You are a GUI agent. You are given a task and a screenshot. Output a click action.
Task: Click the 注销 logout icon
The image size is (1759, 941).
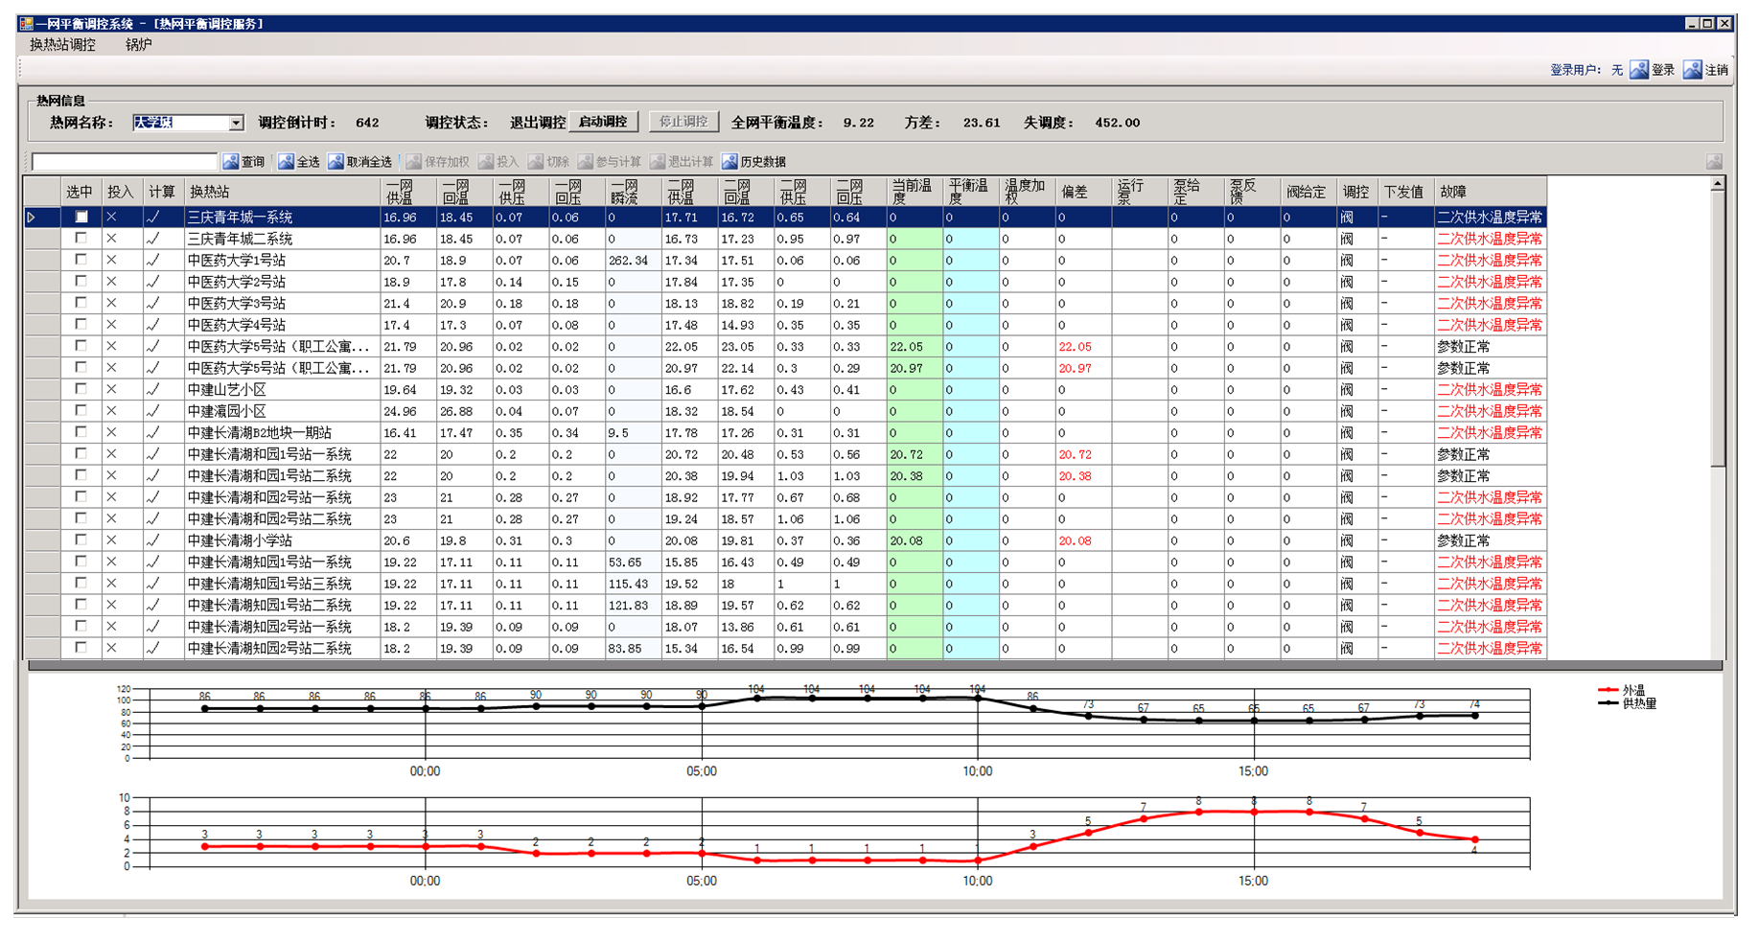1693,70
